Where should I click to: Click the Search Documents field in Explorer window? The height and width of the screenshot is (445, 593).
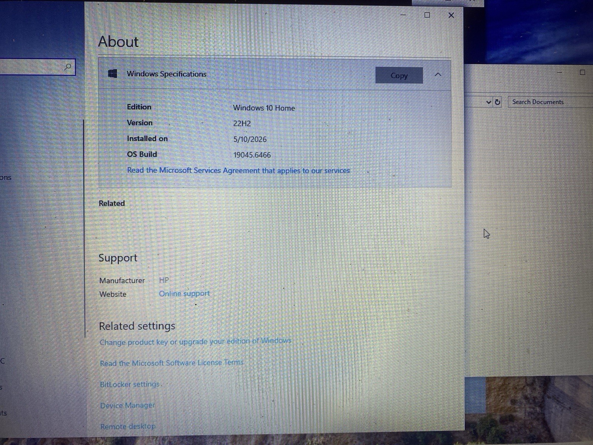click(x=550, y=102)
